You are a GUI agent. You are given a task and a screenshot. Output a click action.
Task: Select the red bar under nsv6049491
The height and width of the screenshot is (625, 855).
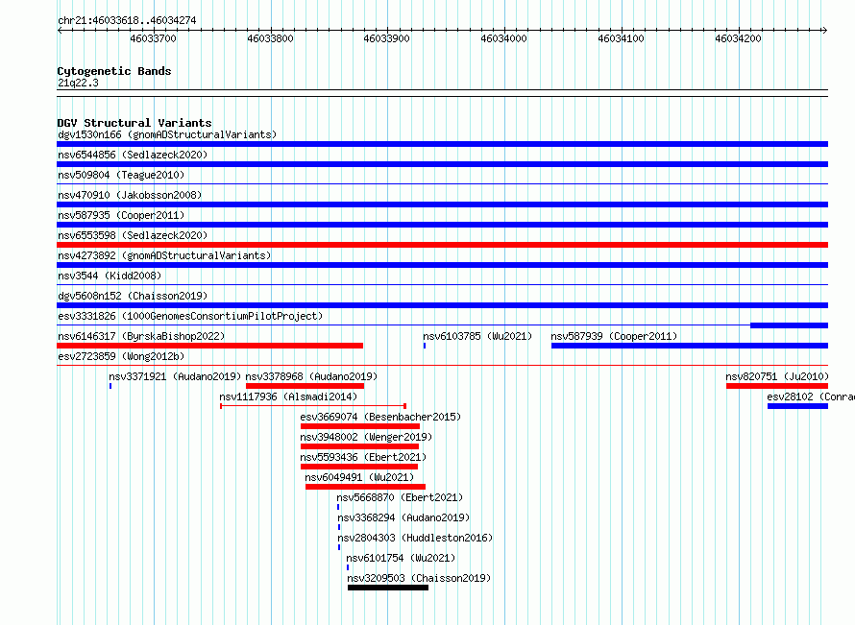[365, 487]
